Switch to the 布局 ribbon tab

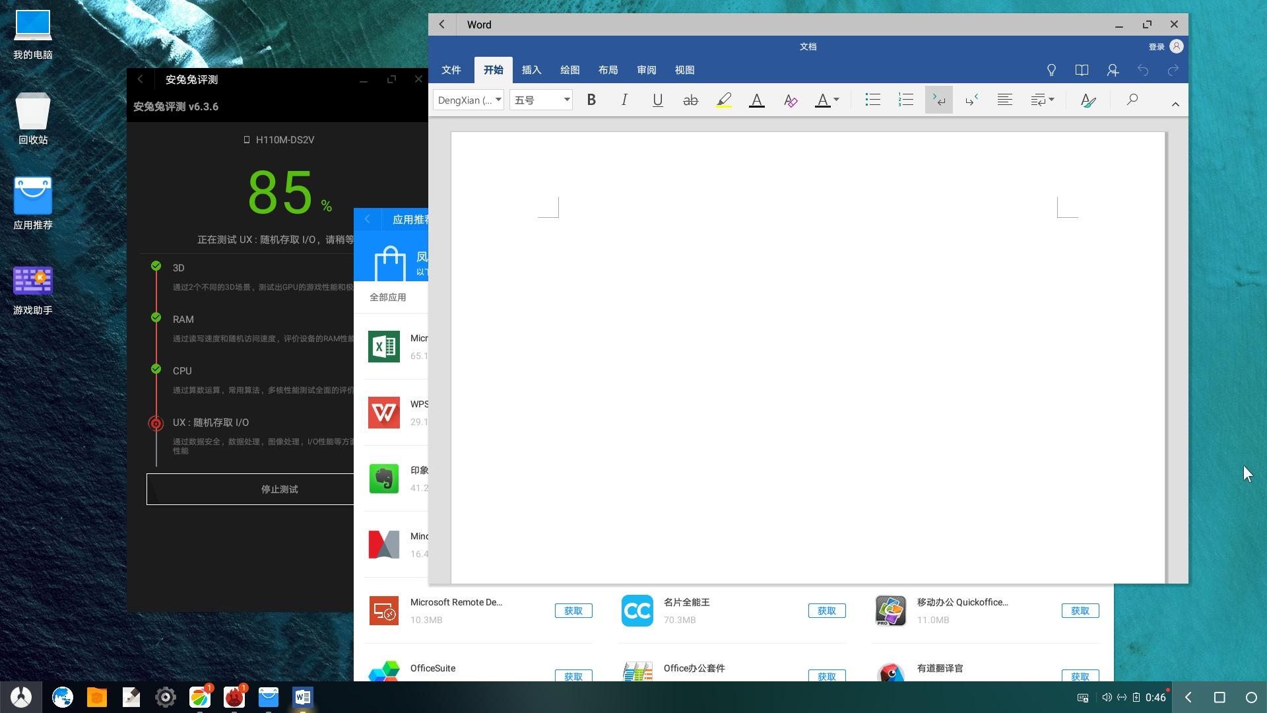coord(608,70)
